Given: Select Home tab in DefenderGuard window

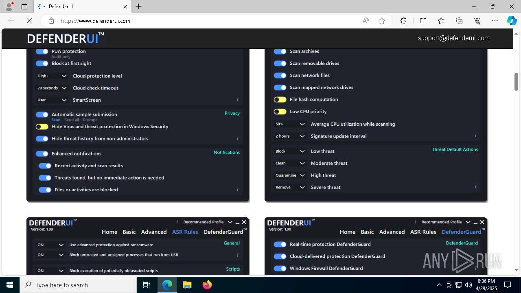Looking at the screenshot, I should [348, 232].
